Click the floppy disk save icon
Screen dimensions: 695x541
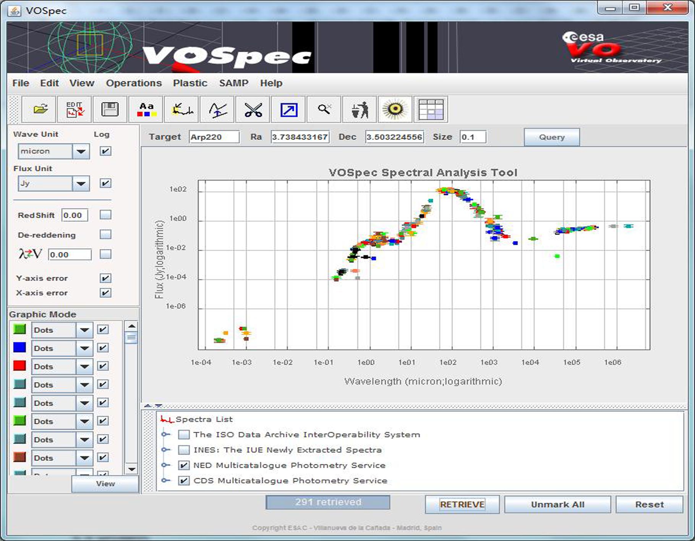point(110,110)
